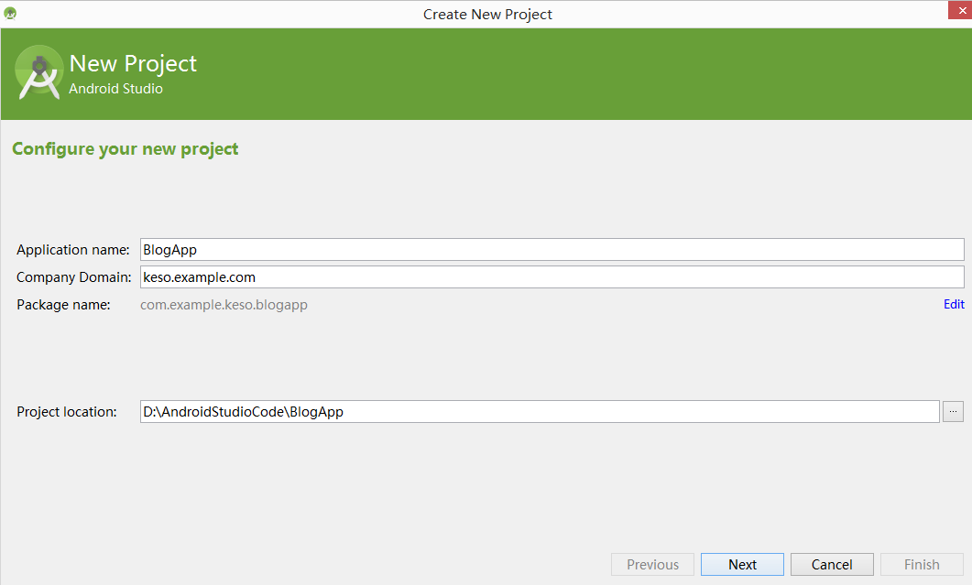Click the disabled Finish button

coord(922,565)
